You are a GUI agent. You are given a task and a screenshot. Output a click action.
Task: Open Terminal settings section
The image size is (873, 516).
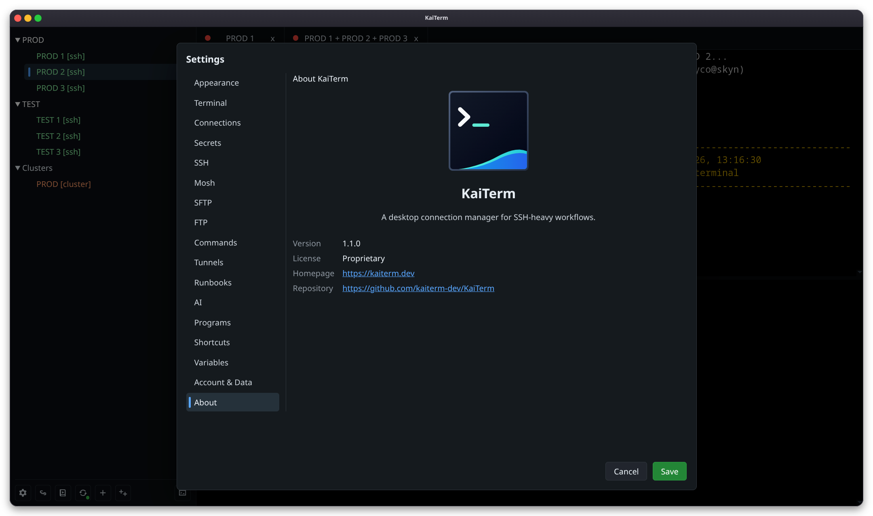(x=233, y=103)
